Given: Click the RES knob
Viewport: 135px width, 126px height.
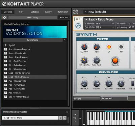Looking at the screenshot, I should [x=97, y=47].
